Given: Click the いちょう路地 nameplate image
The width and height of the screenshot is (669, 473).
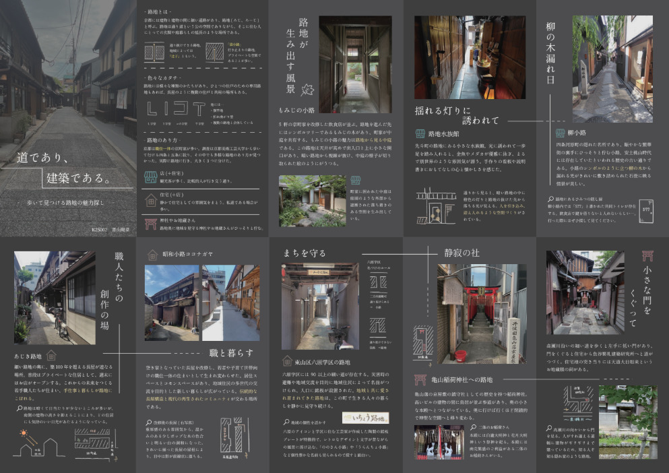Looking at the screenshot, I should (x=366, y=418).
